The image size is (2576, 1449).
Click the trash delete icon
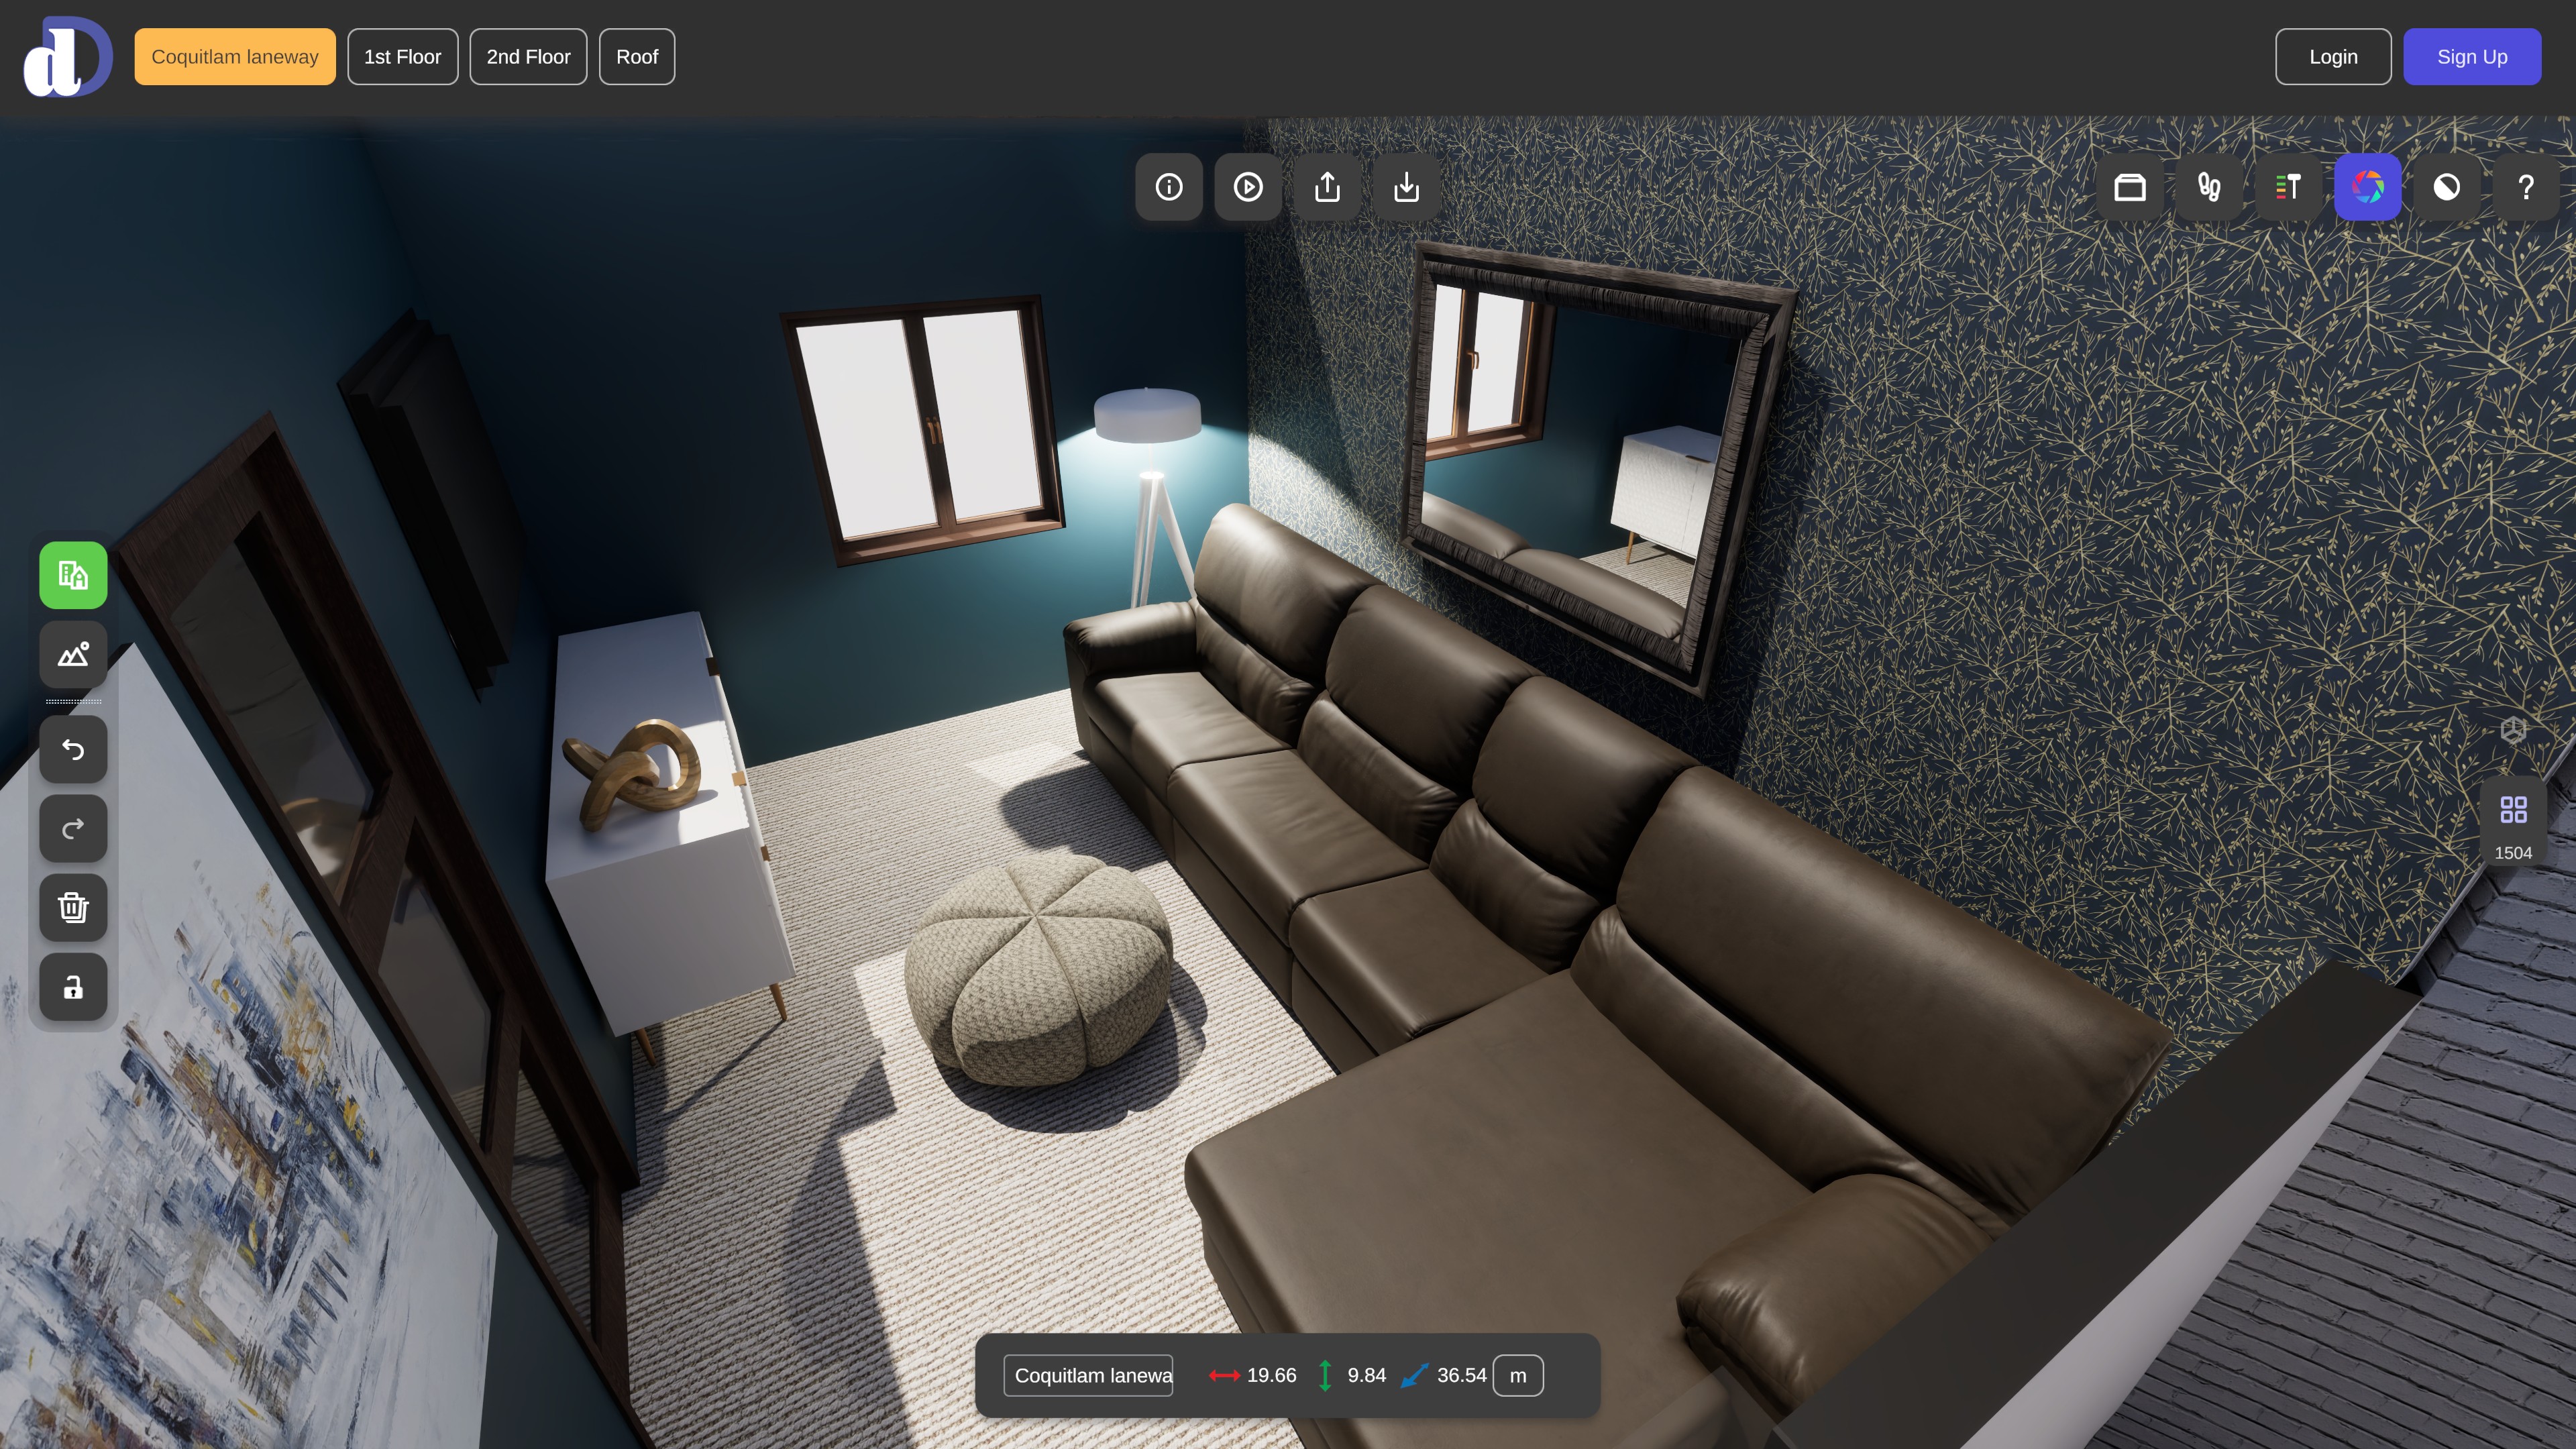pos(73,908)
